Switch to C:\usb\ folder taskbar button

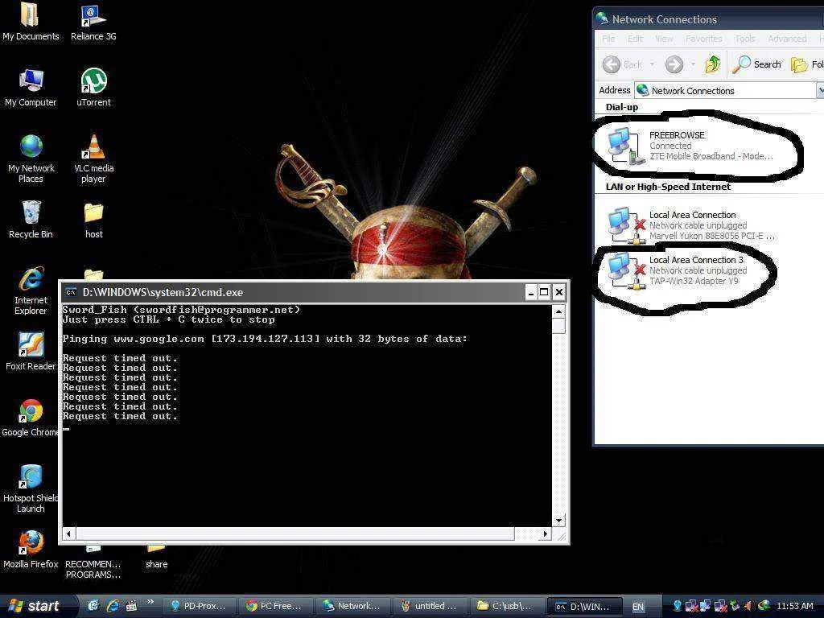click(507, 606)
